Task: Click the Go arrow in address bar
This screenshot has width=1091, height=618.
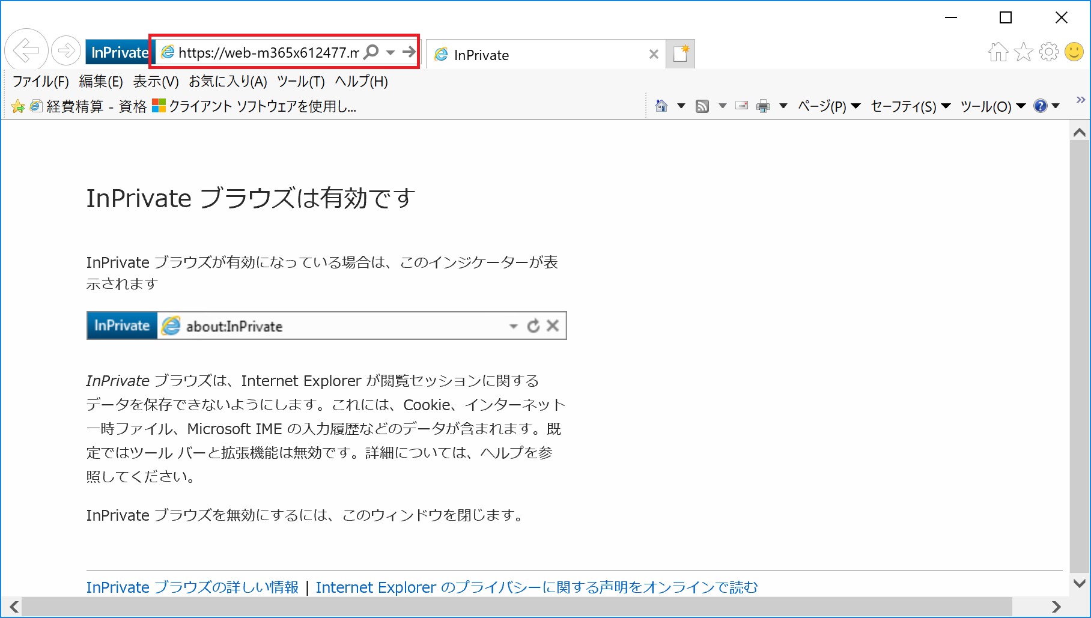Action: [x=409, y=52]
